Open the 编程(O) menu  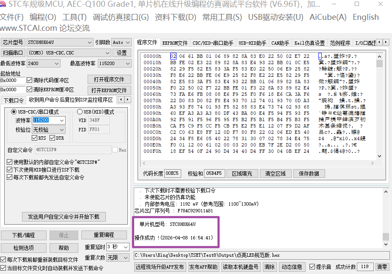tap(43, 17)
